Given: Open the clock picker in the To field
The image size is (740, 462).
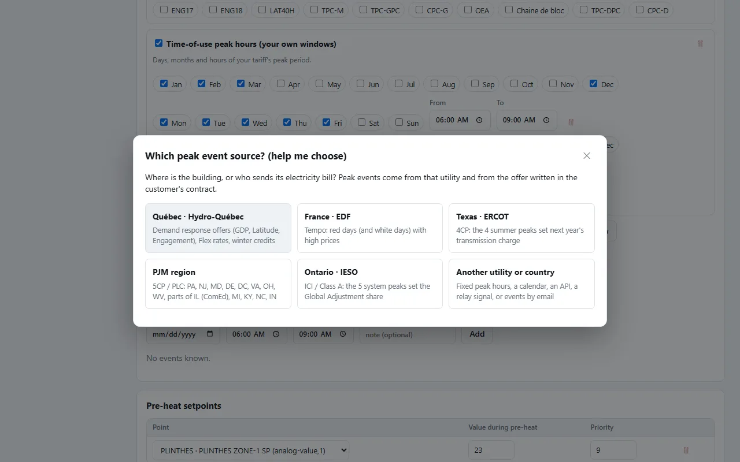Looking at the screenshot, I should pos(546,120).
